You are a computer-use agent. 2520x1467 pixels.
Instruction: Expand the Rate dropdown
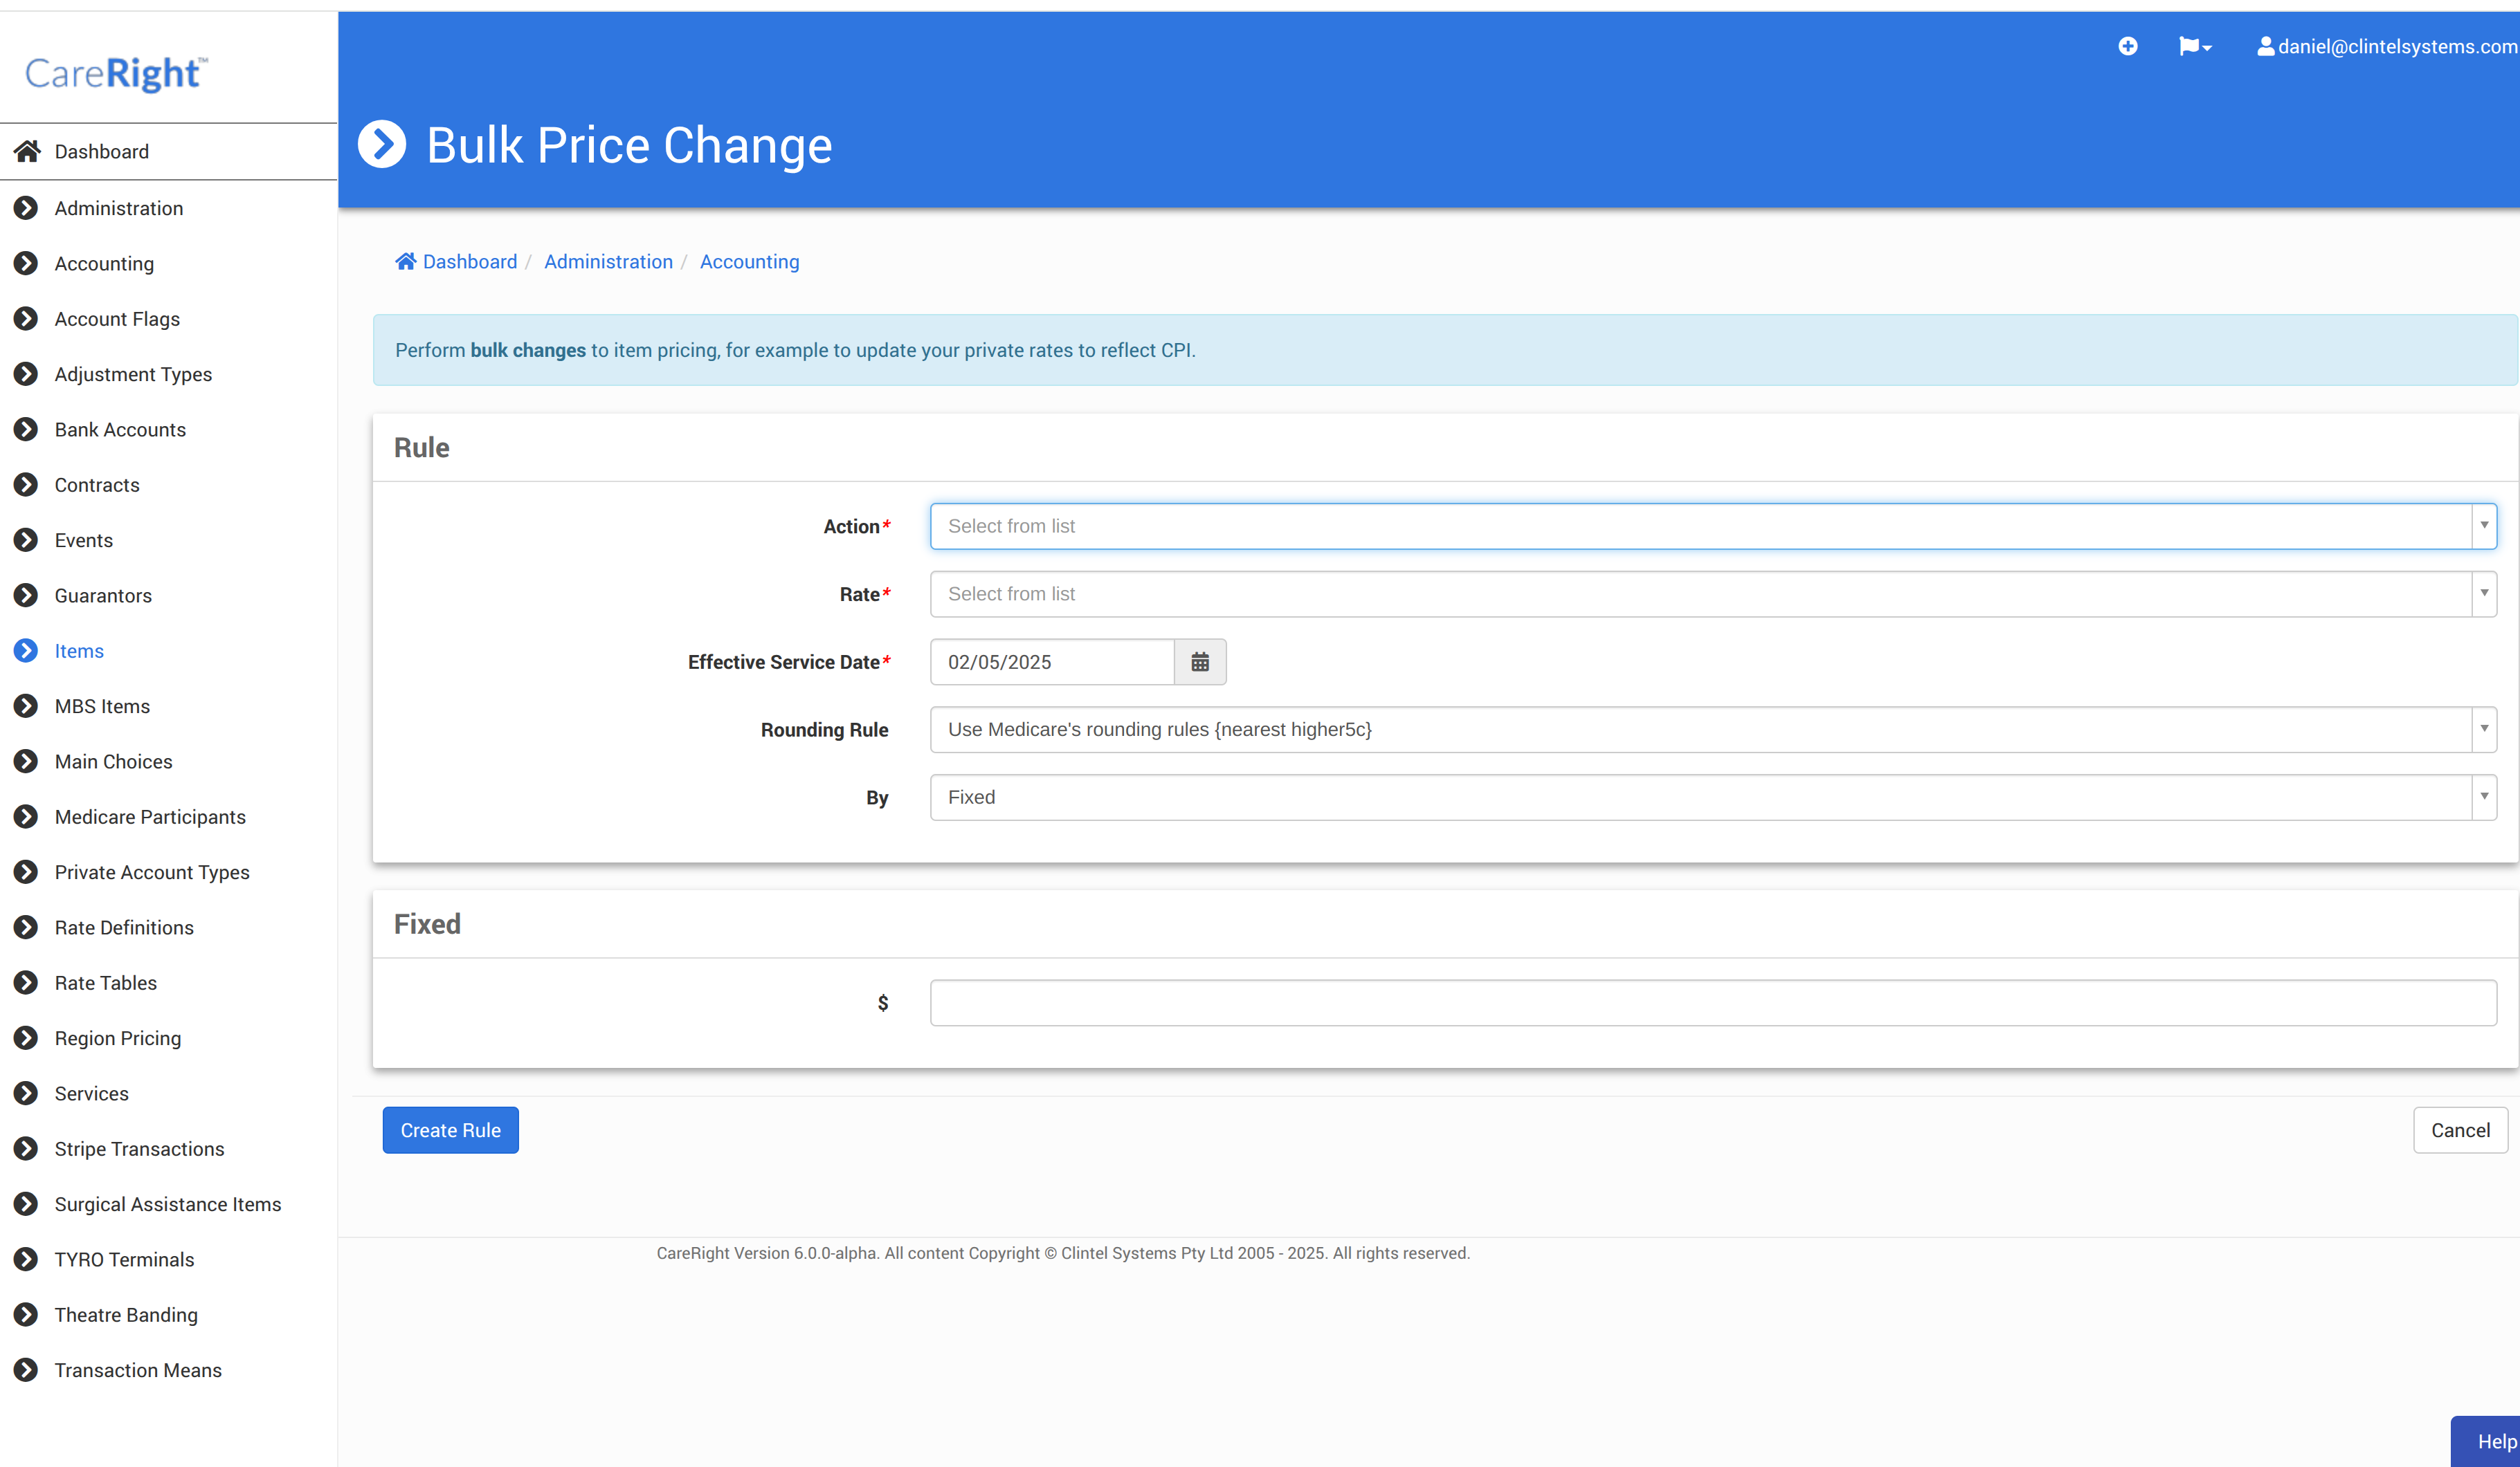[1712, 593]
